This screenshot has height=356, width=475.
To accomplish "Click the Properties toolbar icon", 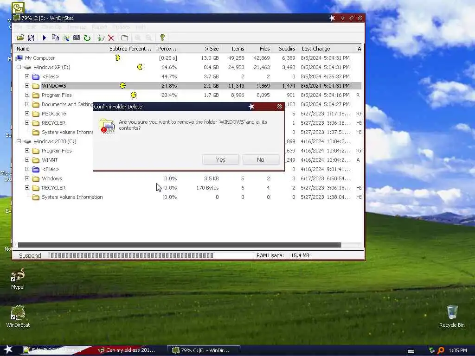I will point(124,38).
